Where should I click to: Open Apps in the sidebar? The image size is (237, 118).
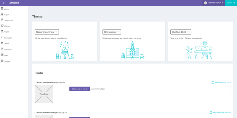6,55
